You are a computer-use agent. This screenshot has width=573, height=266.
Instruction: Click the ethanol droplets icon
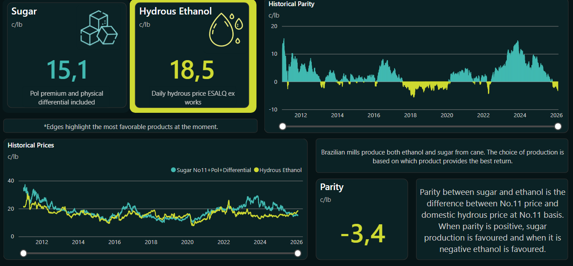coord(225,29)
